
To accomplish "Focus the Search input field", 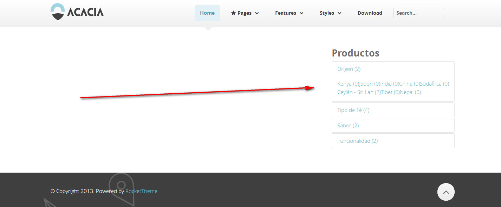I will click(419, 13).
